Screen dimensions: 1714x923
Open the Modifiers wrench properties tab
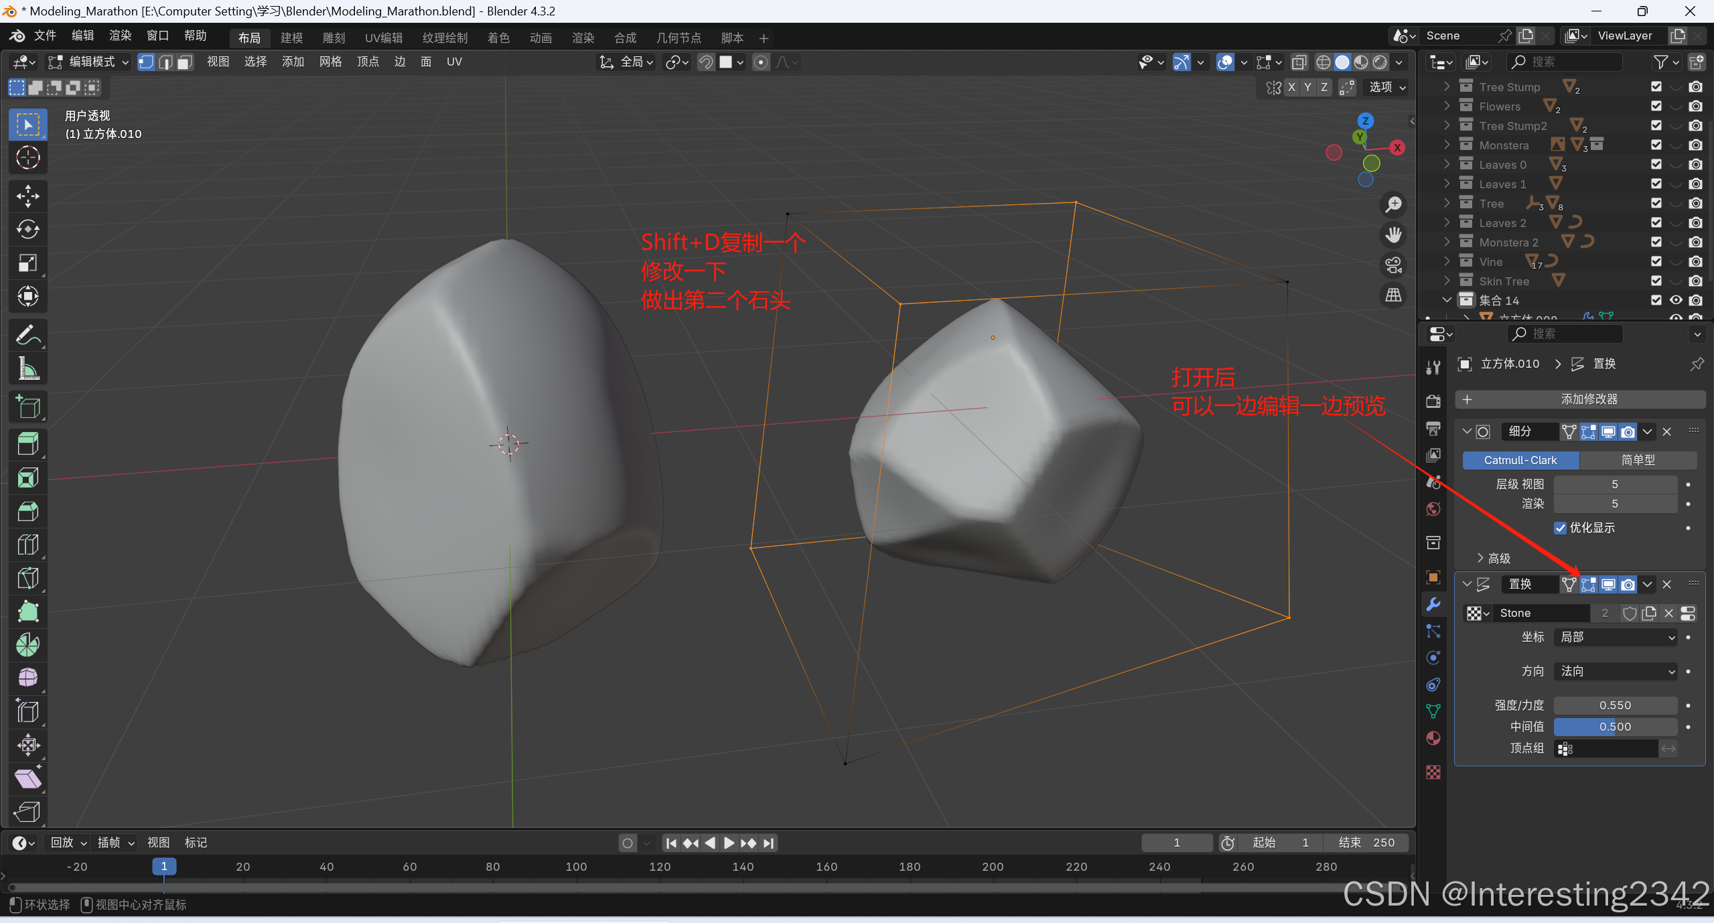tap(1433, 604)
